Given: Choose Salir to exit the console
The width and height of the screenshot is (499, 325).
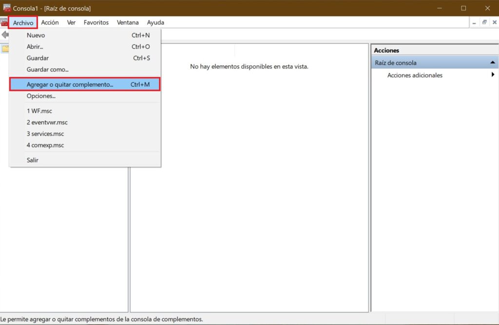Looking at the screenshot, I should click(33, 160).
